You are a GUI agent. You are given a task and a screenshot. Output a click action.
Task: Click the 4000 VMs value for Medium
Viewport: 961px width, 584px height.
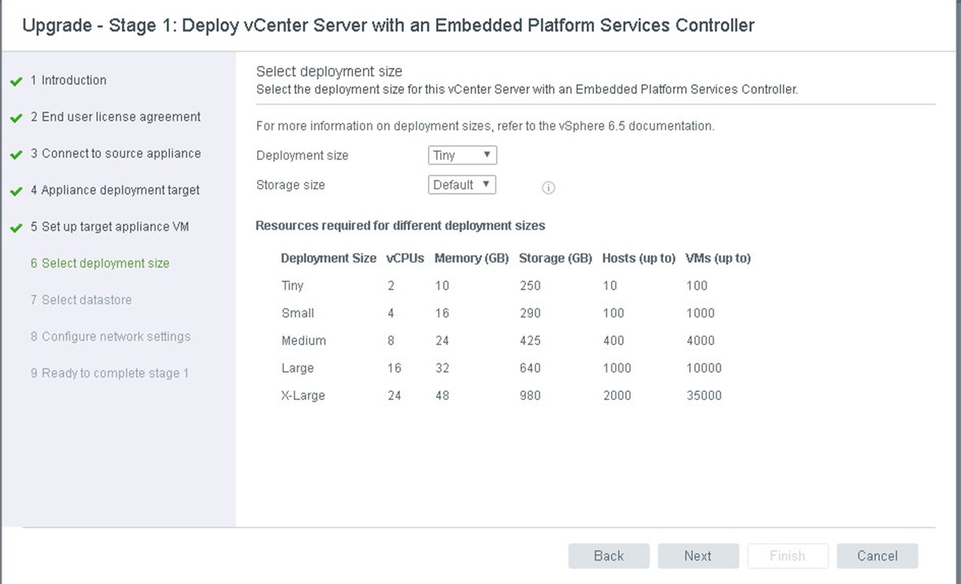click(701, 341)
